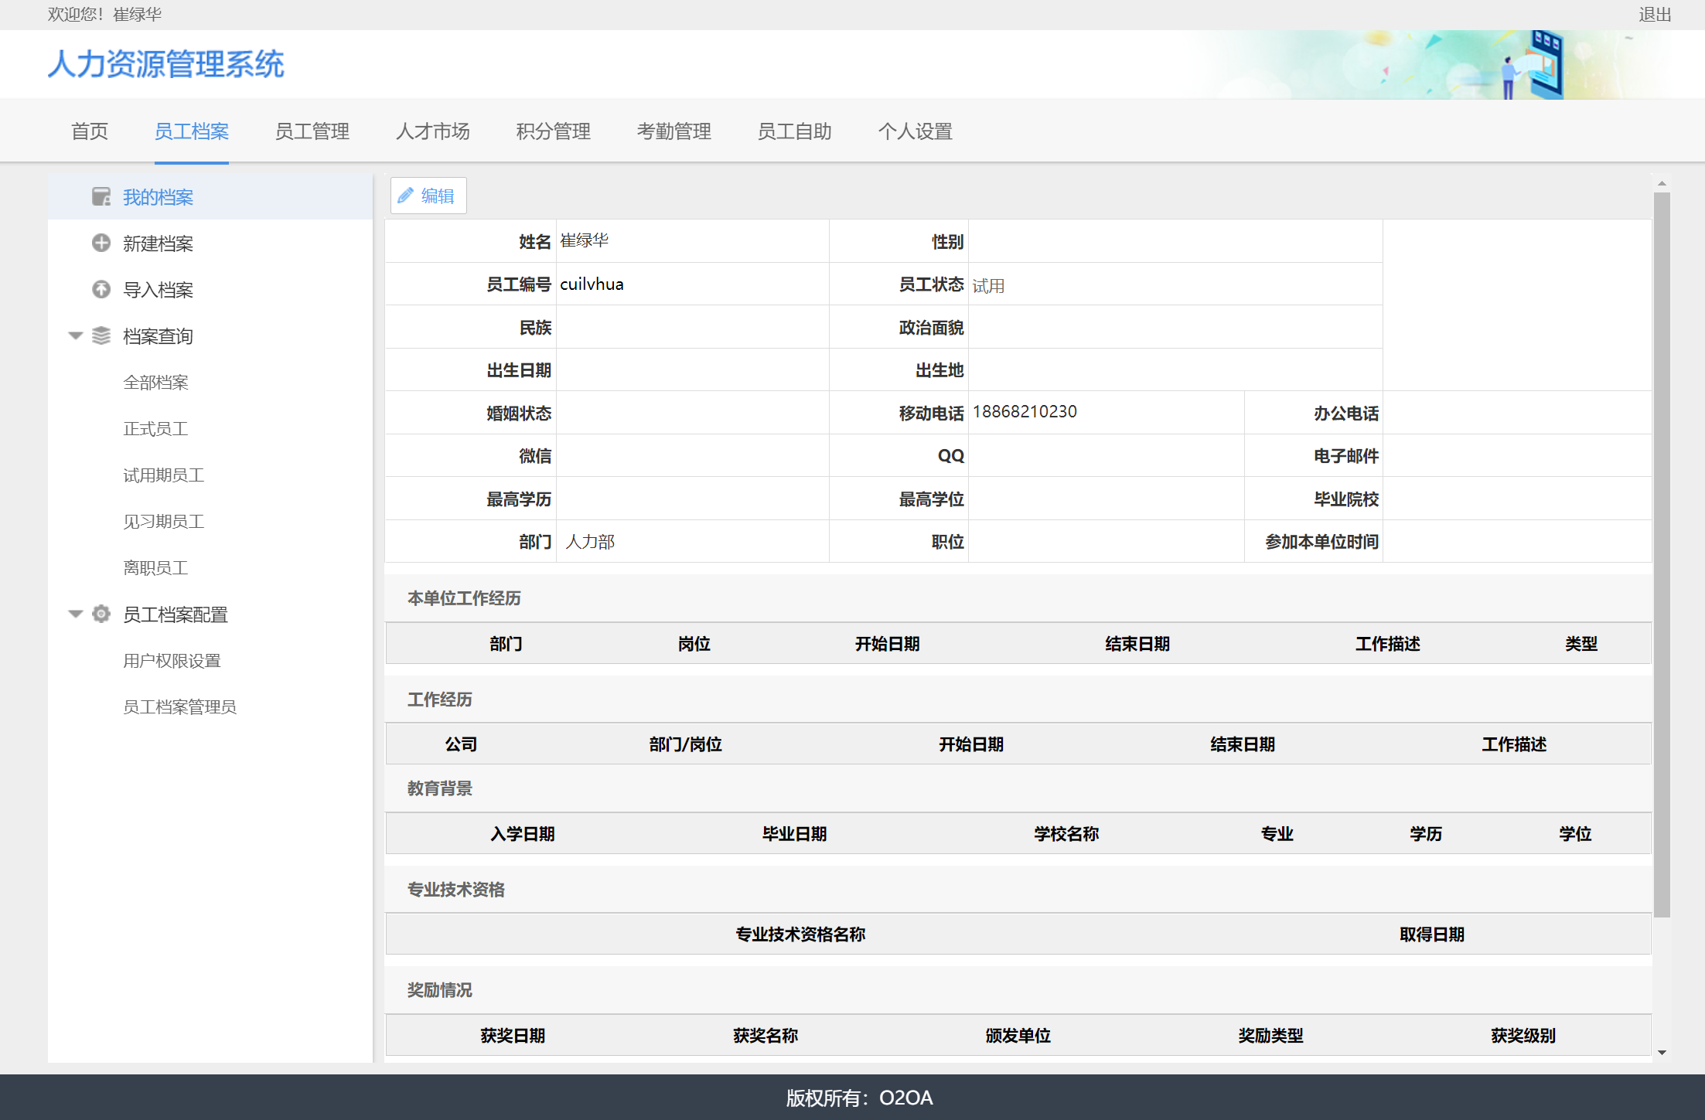
Task: Open the 积分管理 navigation tab
Action: [553, 131]
